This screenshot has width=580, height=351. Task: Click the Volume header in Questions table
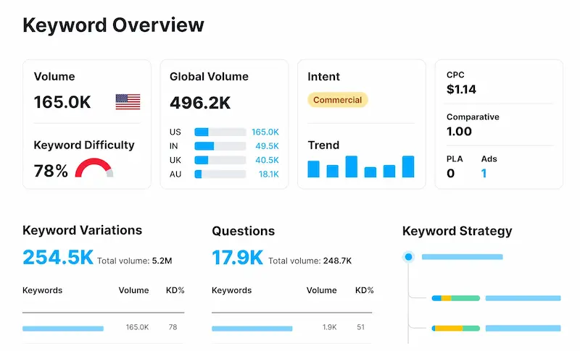321,290
